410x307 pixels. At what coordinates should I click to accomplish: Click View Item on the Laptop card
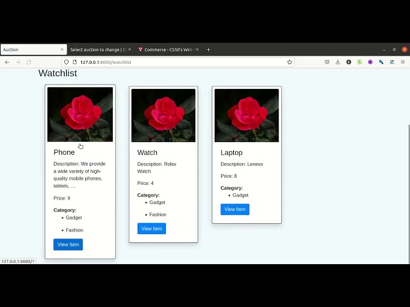235,209
